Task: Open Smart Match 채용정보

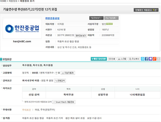Action: tap(64, 102)
